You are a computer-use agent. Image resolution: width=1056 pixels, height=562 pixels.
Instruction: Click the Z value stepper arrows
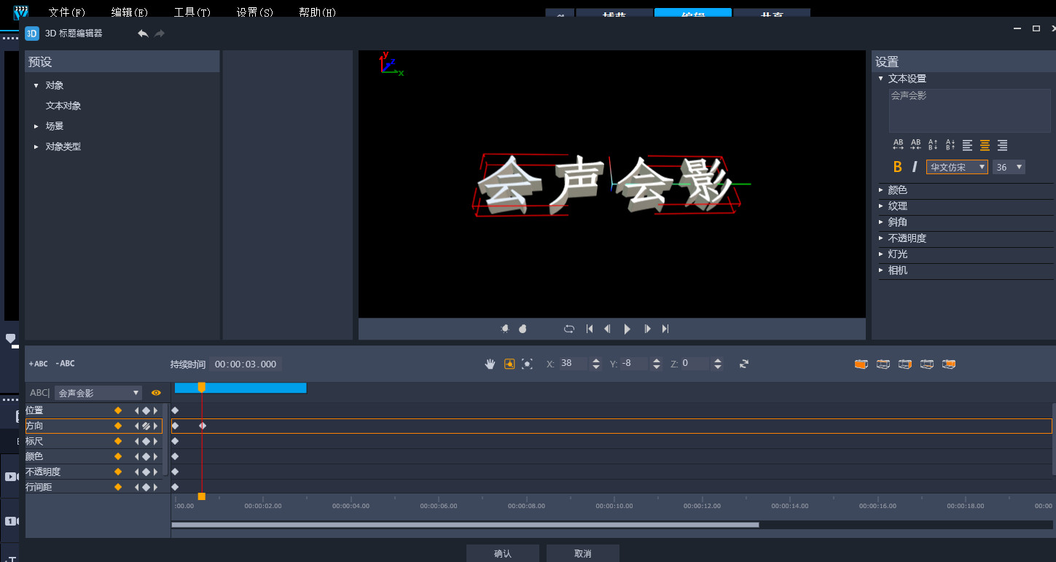718,364
